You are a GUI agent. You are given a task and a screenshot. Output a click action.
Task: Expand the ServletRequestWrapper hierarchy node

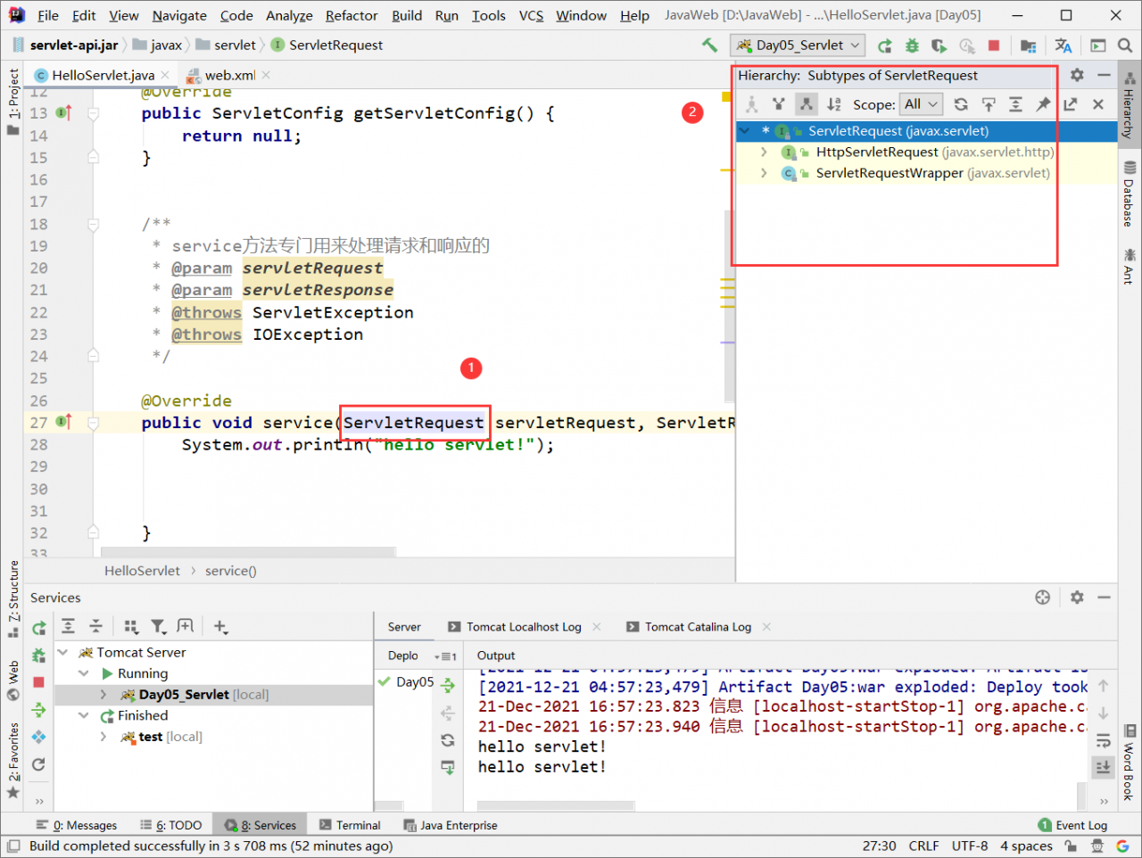(x=764, y=173)
